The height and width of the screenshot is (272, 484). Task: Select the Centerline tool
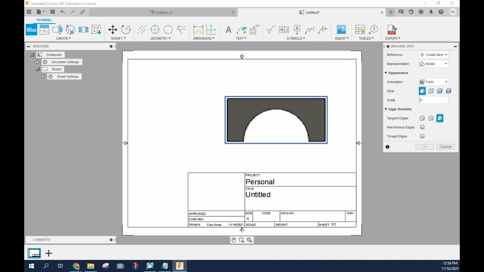coord(142,29)
